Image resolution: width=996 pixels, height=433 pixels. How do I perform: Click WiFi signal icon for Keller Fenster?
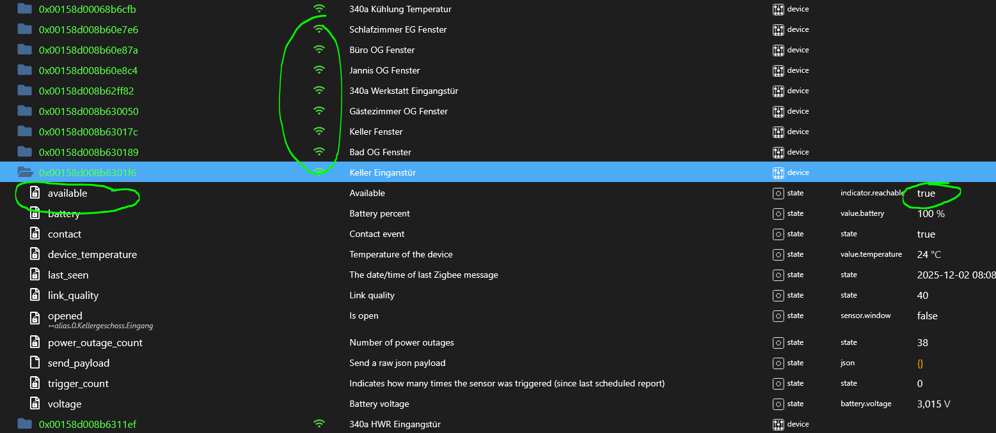click(319, 132)
